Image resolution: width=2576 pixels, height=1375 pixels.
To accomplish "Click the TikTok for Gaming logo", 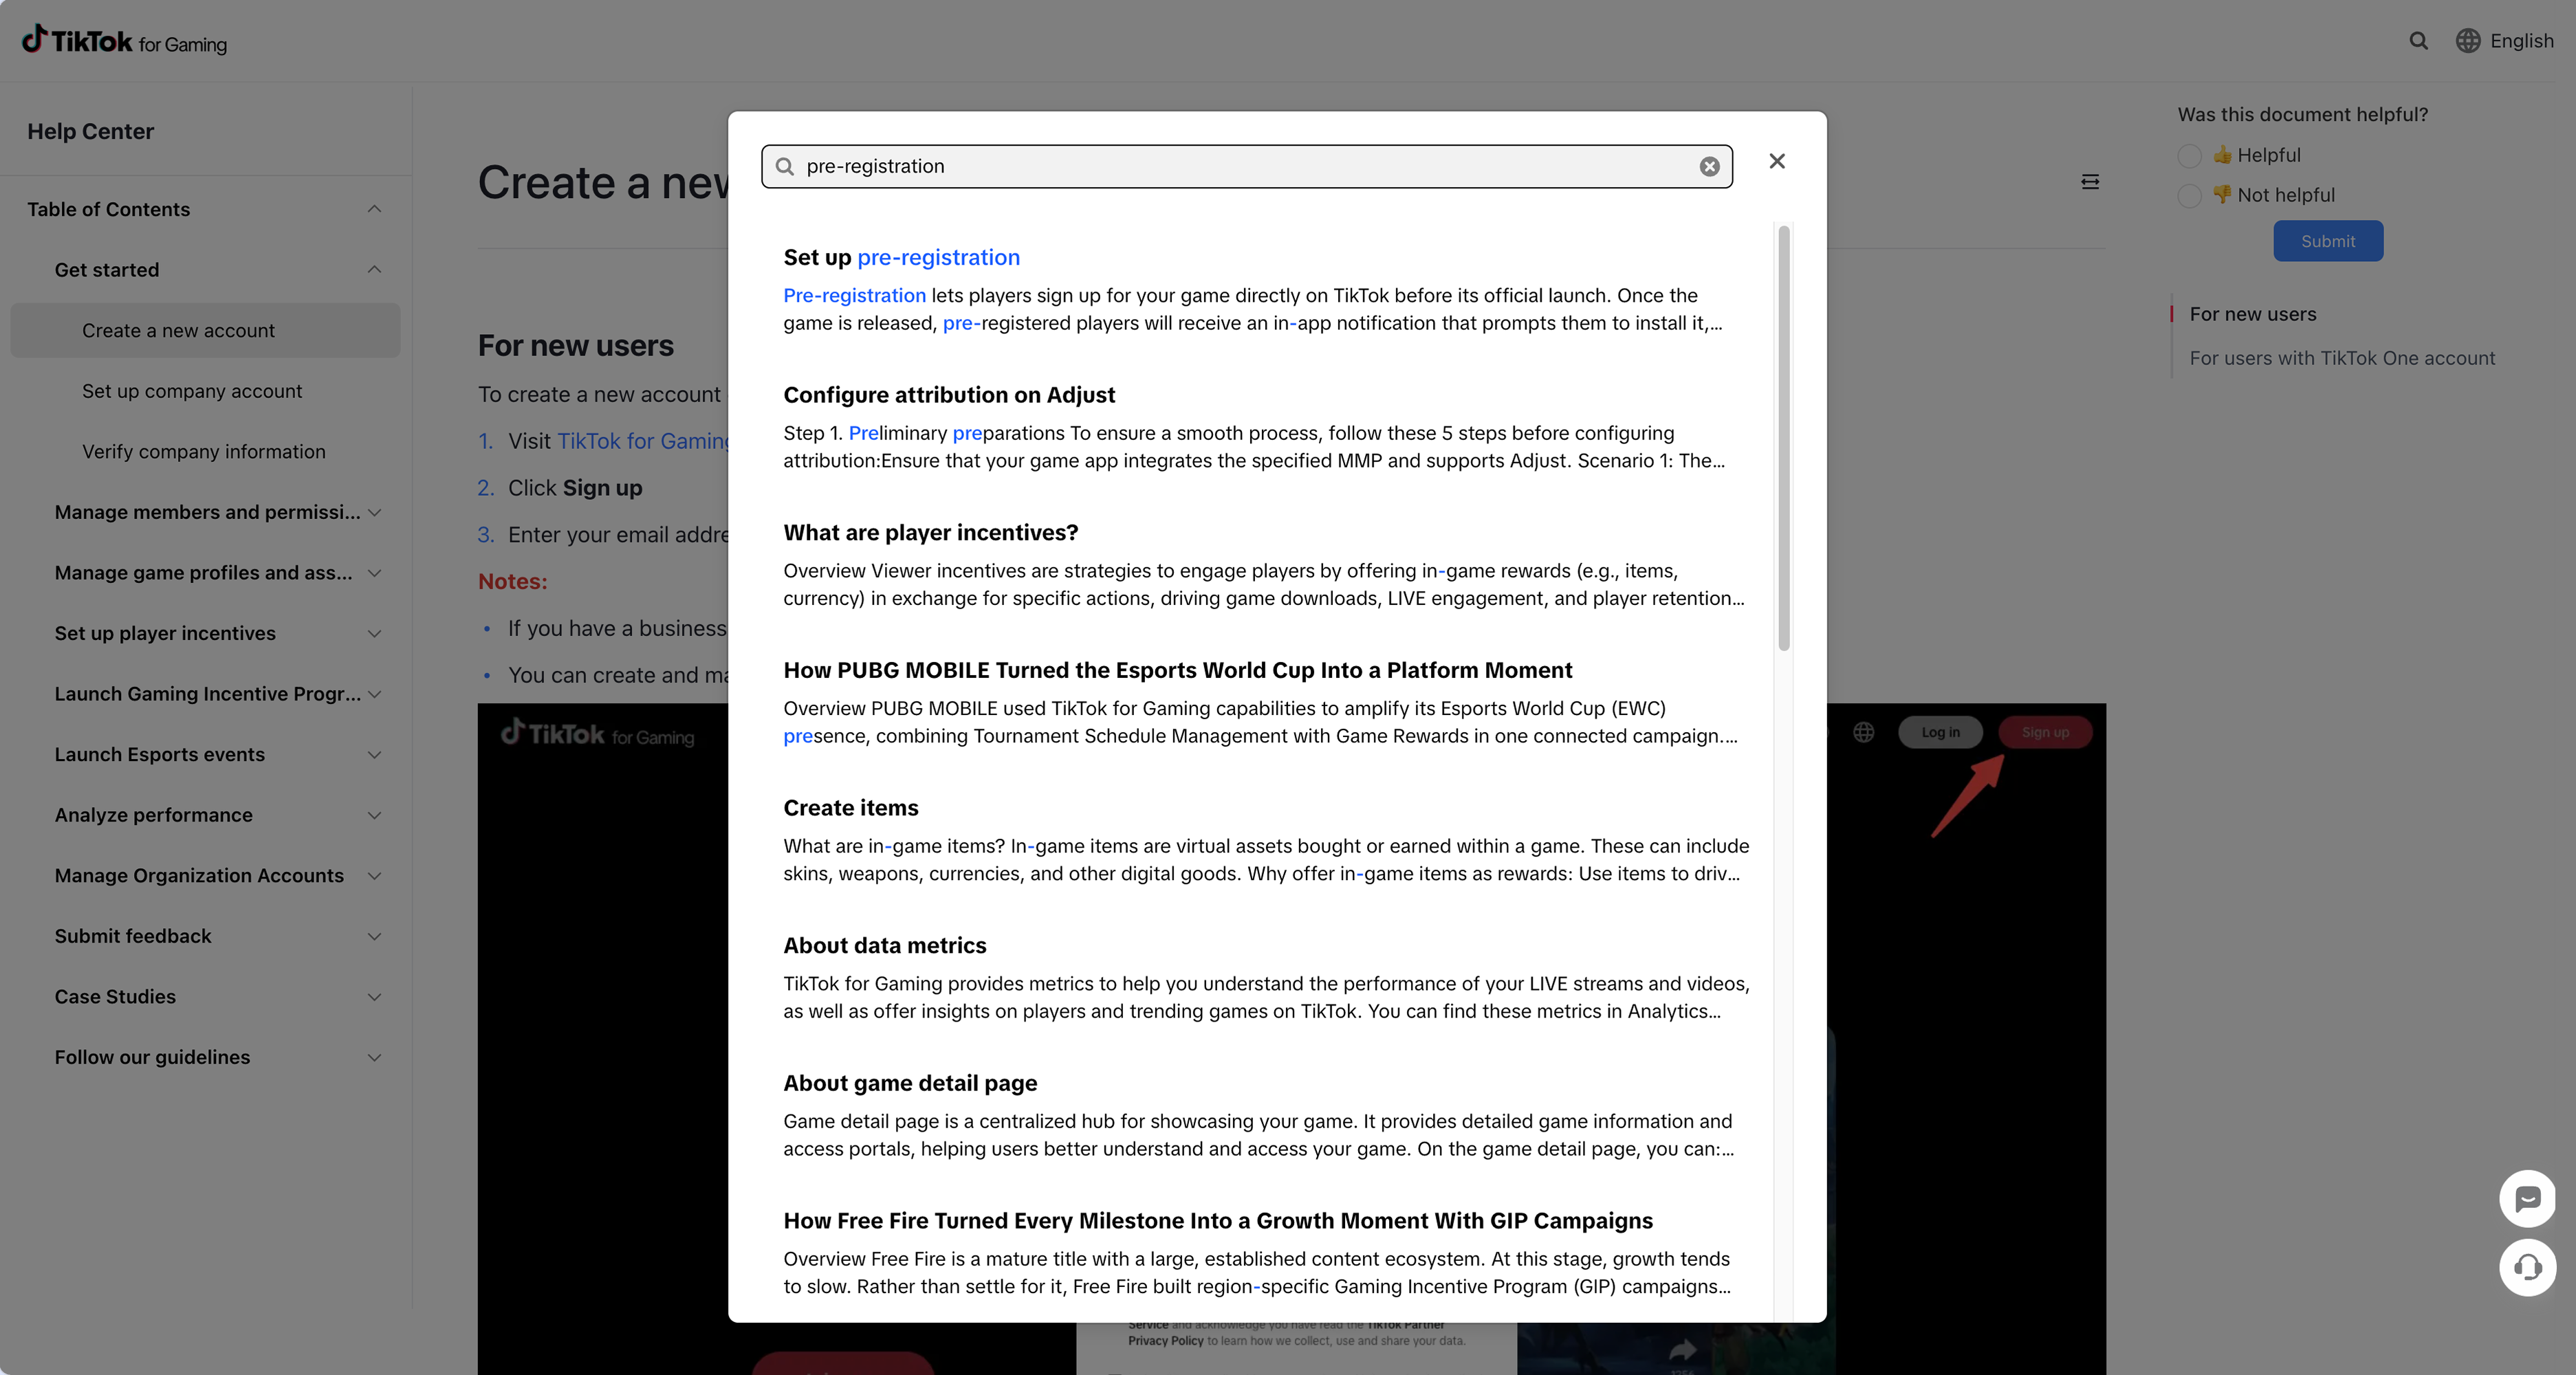I will pos(124,41).
